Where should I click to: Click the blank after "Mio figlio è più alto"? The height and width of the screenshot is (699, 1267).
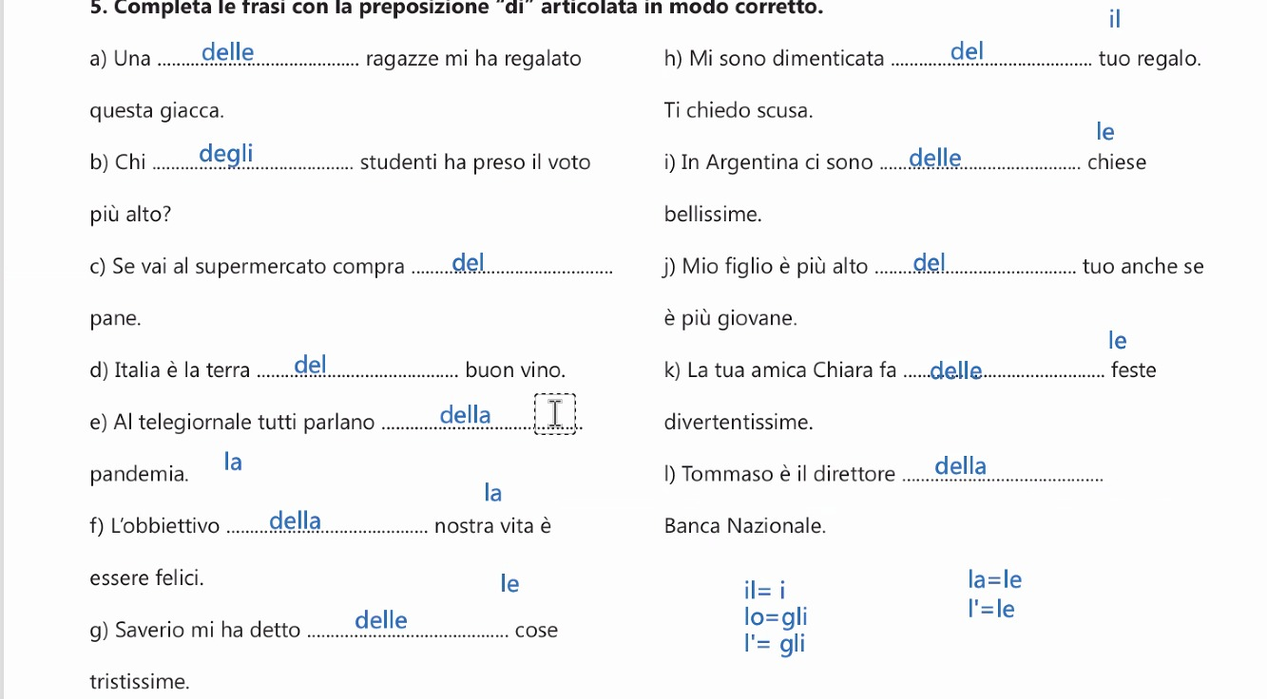click(x=974, y=270)
